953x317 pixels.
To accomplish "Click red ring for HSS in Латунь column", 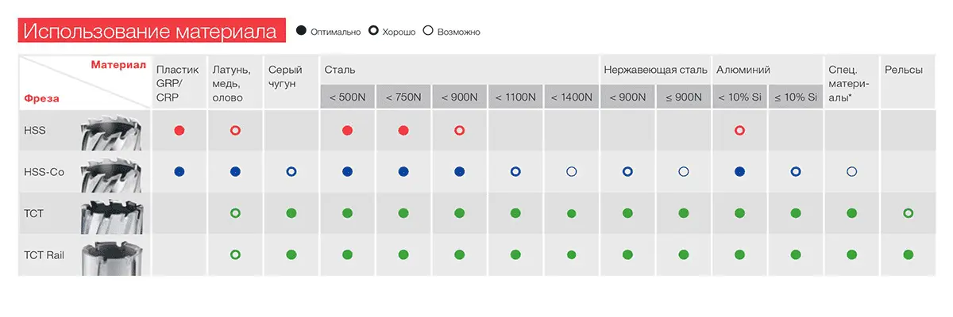I will point(234,130).
